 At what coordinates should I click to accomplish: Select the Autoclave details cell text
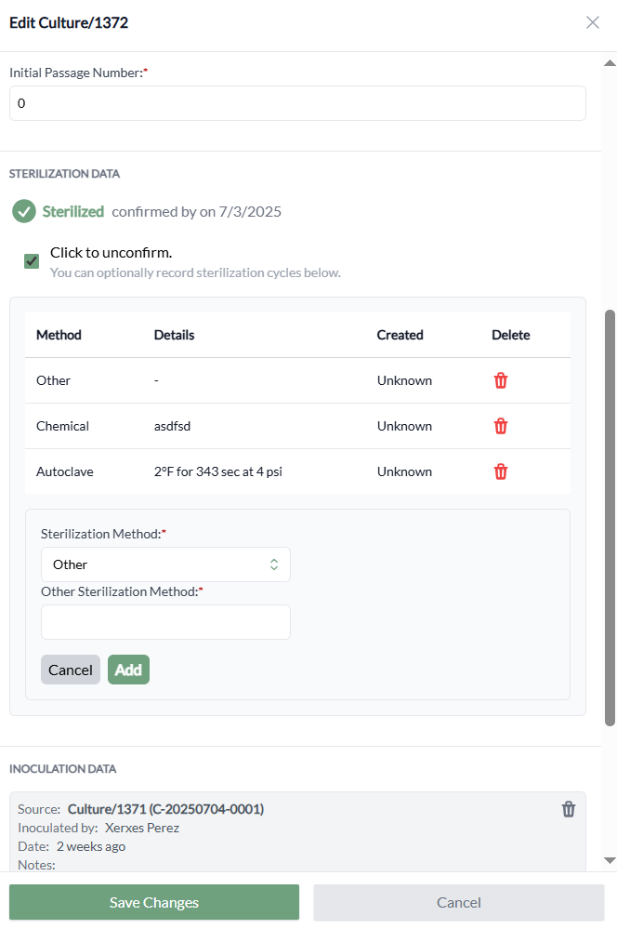pos(217,471)
